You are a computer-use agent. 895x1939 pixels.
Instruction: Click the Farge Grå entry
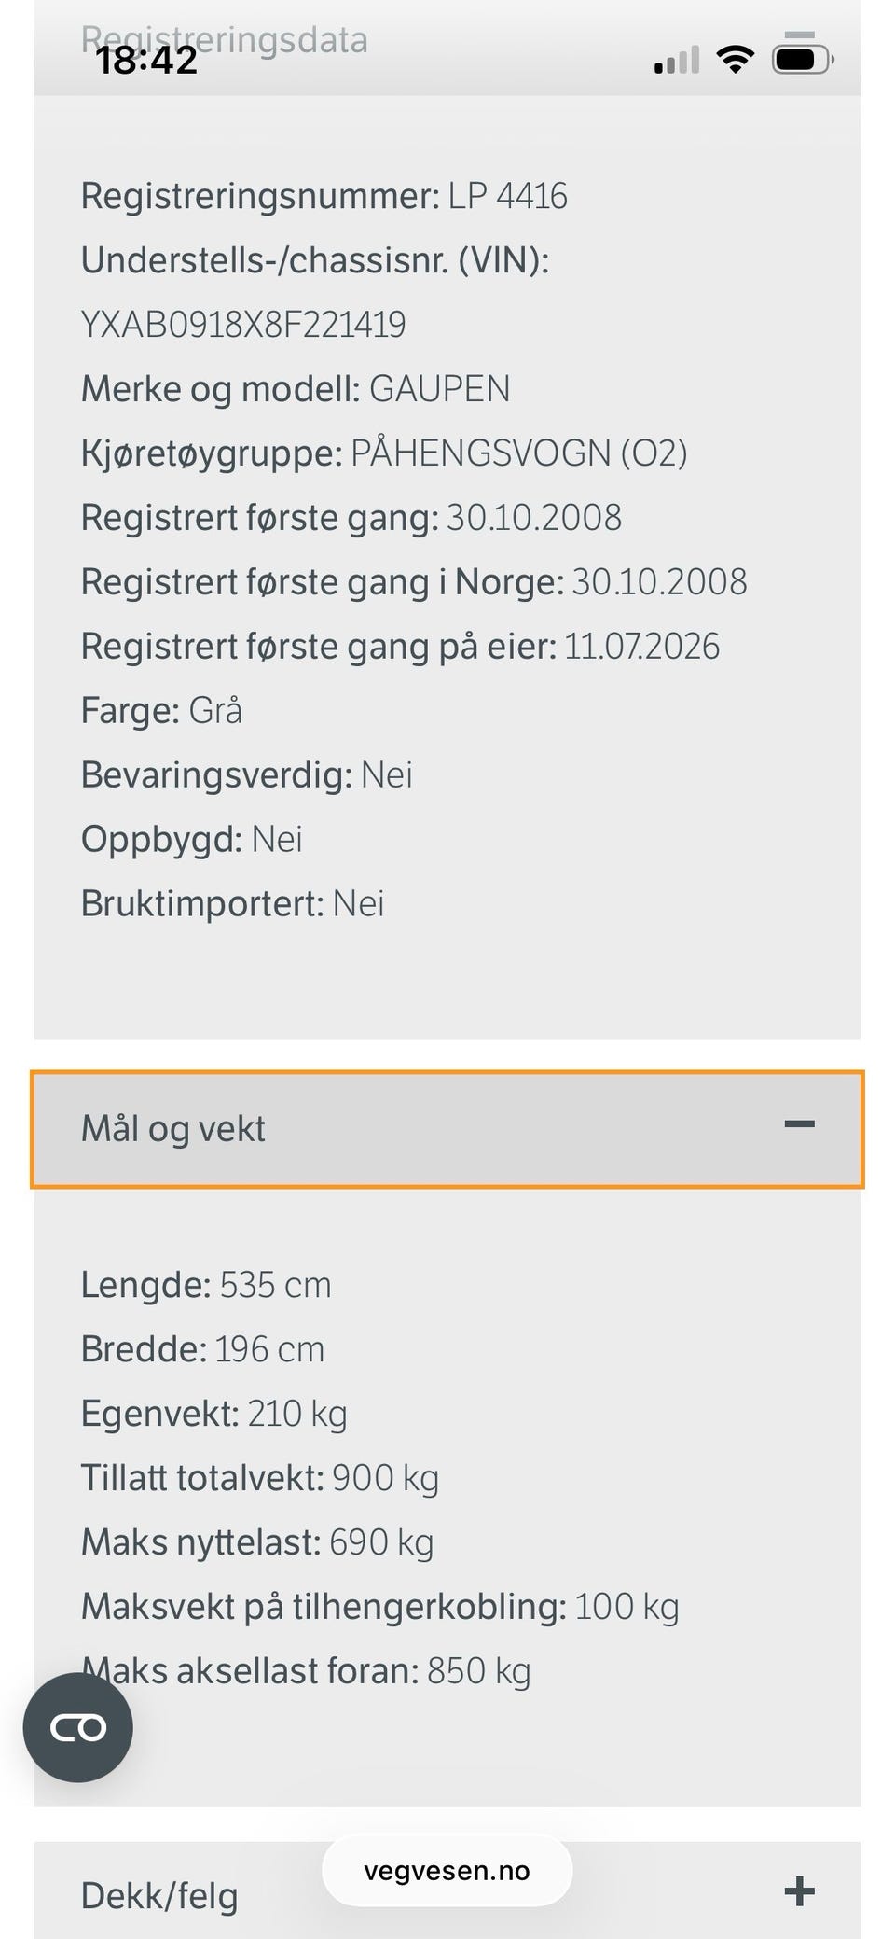pos(161,711)
